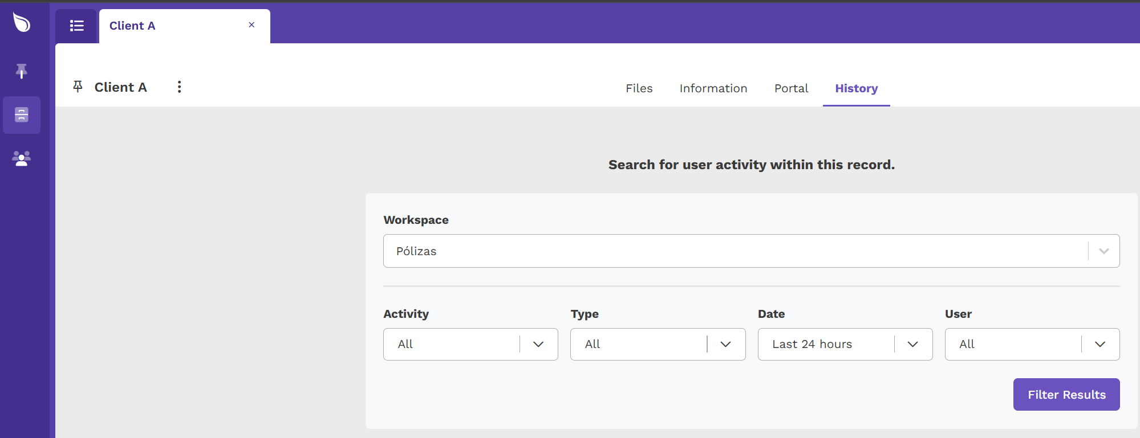1140x438 pixels.
Task: Click the Type field label
Action: tap(585, 314)
